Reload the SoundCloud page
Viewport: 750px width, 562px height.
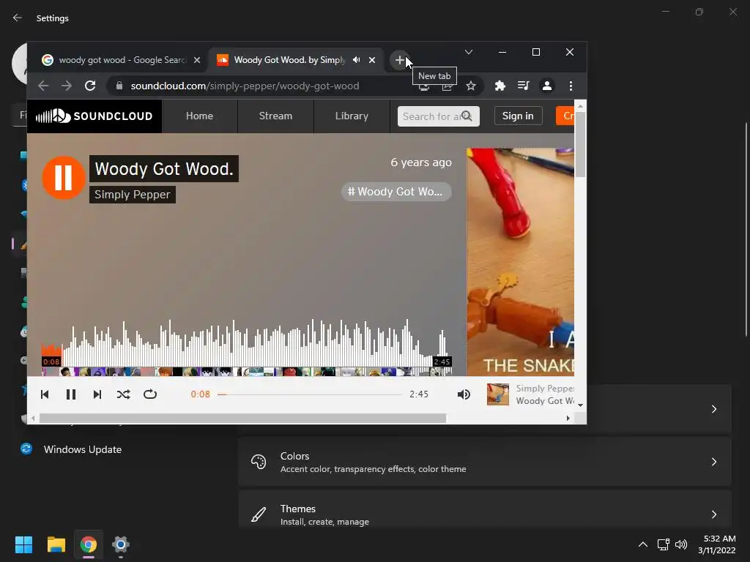coord(90,86)
